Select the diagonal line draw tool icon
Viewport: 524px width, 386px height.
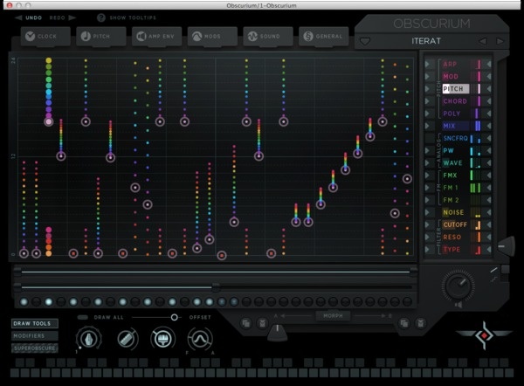[128, 340]
